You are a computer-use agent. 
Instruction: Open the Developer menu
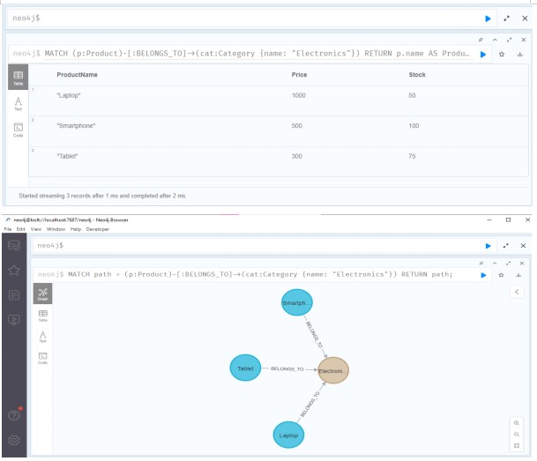[96, 228]
